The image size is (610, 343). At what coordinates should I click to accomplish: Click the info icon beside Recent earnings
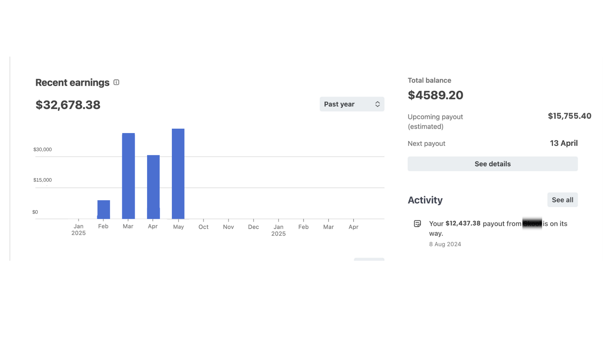pos(116,83)
